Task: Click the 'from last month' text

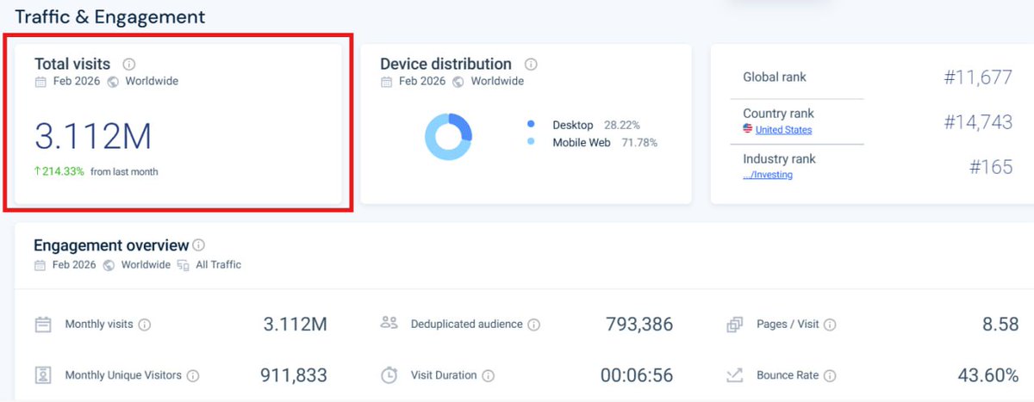Action: (124, 172)
